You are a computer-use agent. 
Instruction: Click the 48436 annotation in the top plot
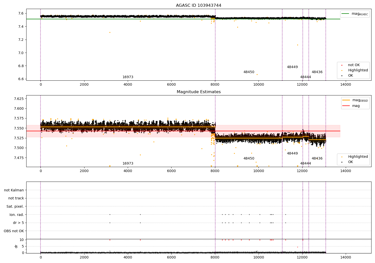coord(317,72)
